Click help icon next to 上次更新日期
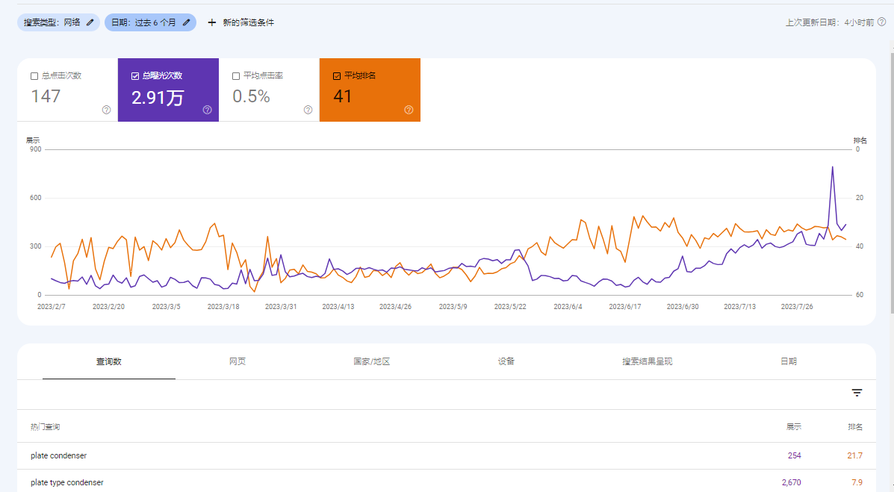894x492 pixels. point(882,22)
